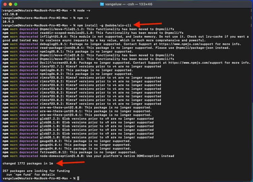Click the folder icon in title bar
The height and width of the screenshot is (182, 253).
tap(102, 4)
